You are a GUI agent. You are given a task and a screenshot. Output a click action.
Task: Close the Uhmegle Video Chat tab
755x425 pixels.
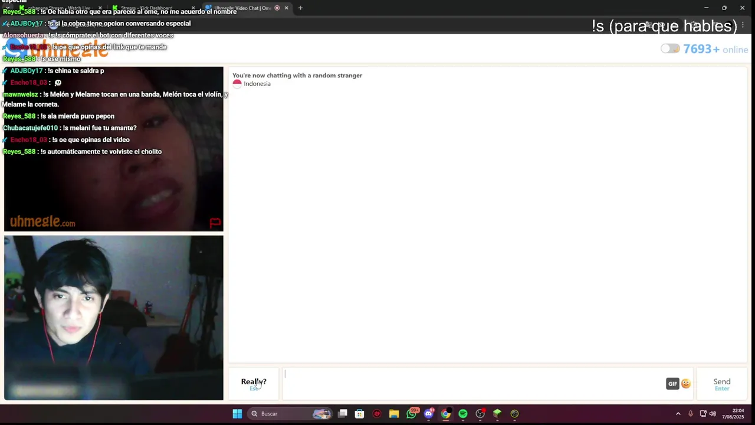286,8
